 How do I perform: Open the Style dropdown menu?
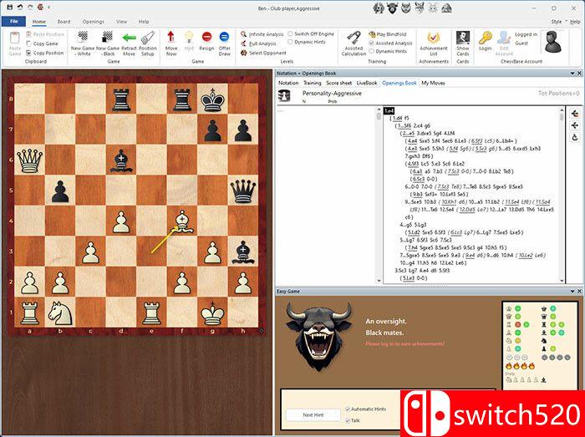[558, 21]
